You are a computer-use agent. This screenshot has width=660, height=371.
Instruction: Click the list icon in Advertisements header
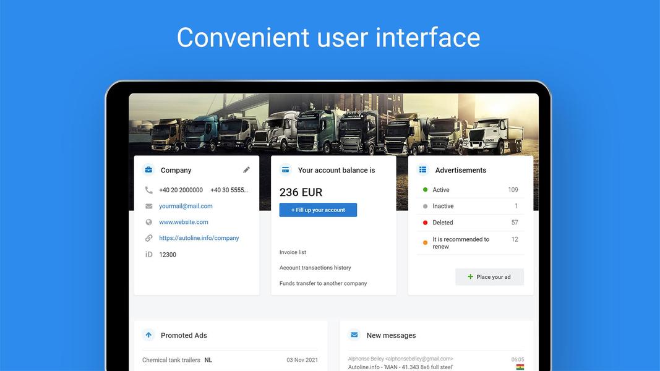click(422, 170)
